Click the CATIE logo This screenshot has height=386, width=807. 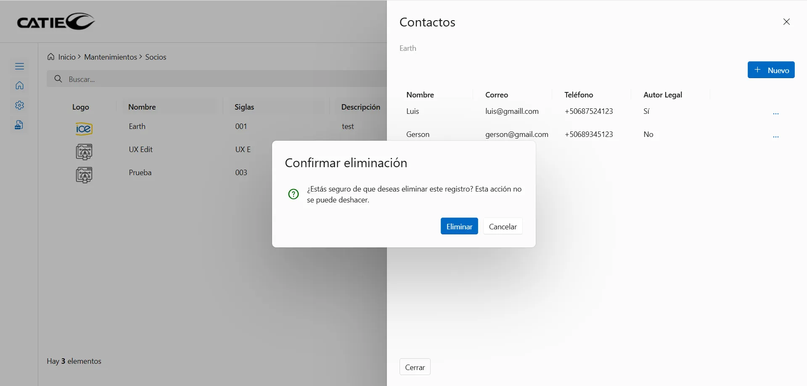(x=56, y=21)
